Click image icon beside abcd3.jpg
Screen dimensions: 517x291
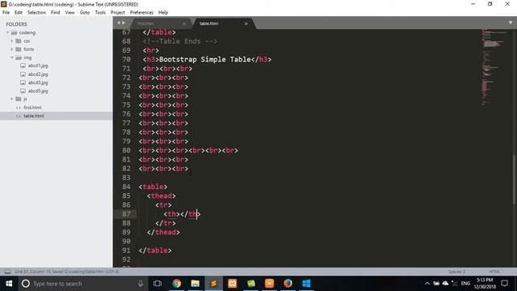[x=23, y=82]
